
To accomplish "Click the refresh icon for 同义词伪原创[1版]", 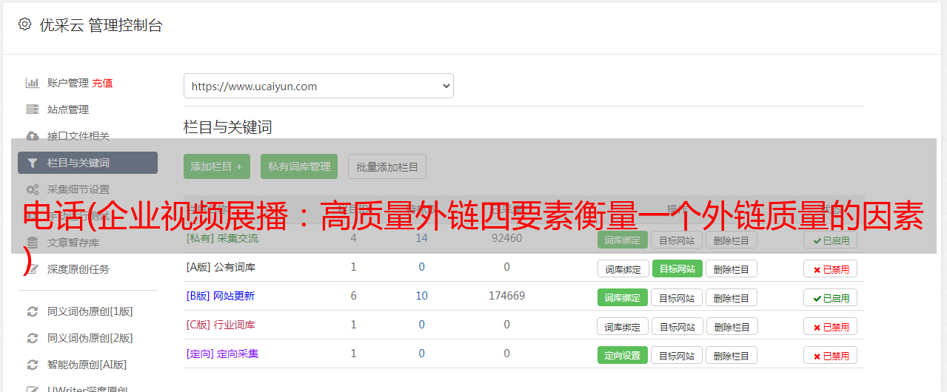I will click(x=32, y=311).
